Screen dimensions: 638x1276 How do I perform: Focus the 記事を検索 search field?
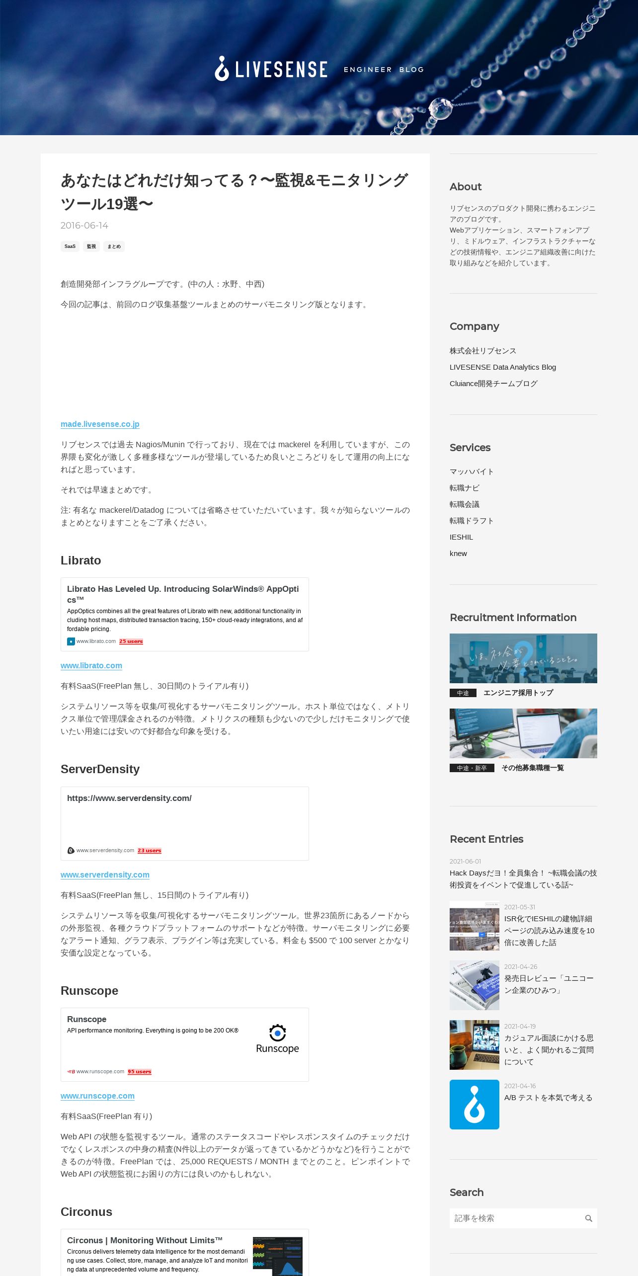pyautogui.click(x=516, y=1218)
